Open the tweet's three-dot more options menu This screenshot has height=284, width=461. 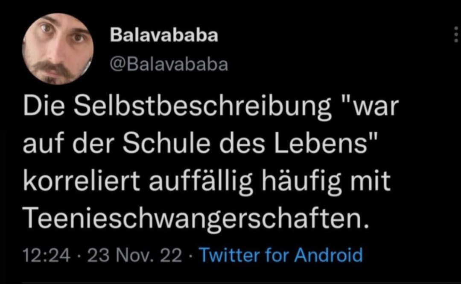(x=457, y=34)
